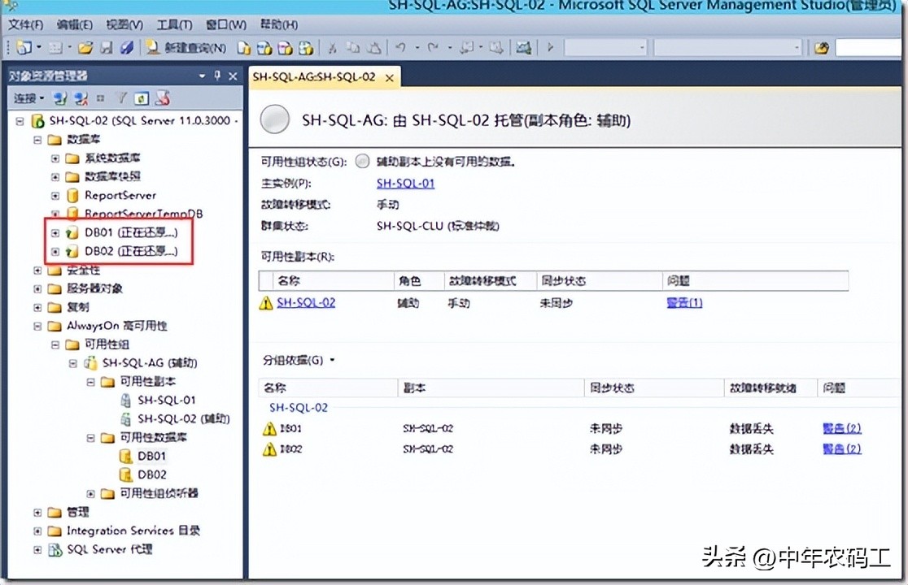Select the SH-SQL-AG:SH-SQL-02 document tab
Viewport: 908px width, 585px height.
pyautogui.click(x=313, y=76)
